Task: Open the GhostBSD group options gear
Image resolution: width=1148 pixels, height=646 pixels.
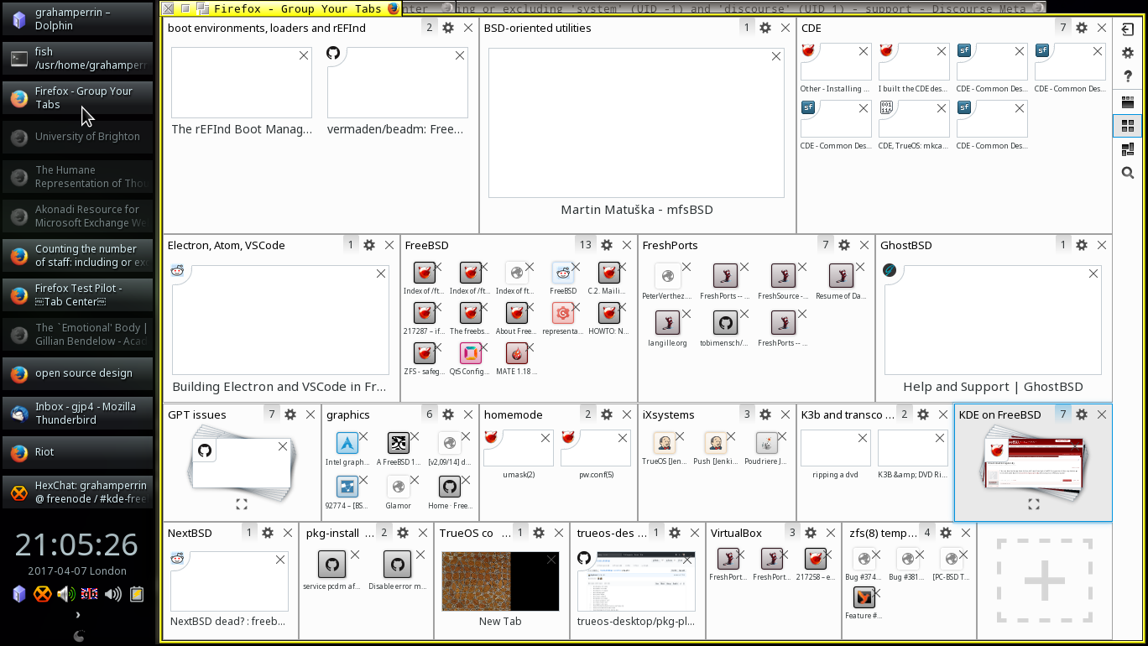Action: click(x=1082, y=245)
